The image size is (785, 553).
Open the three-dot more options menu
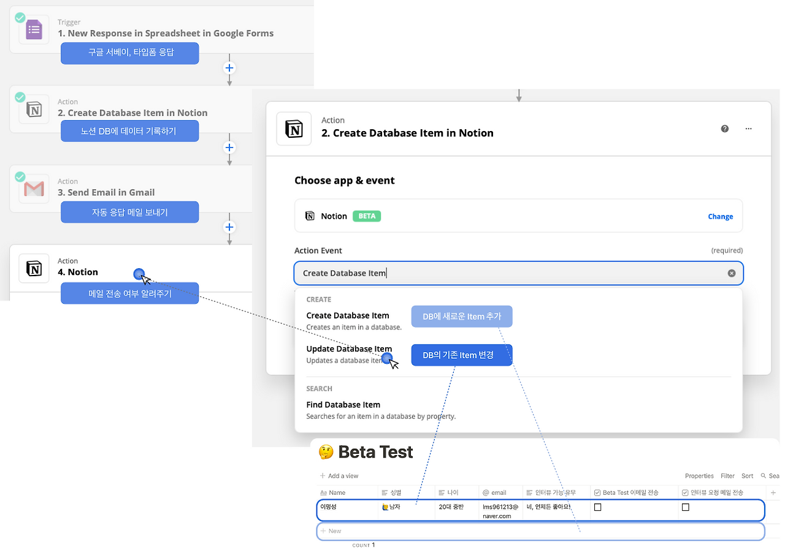[748, 129]
